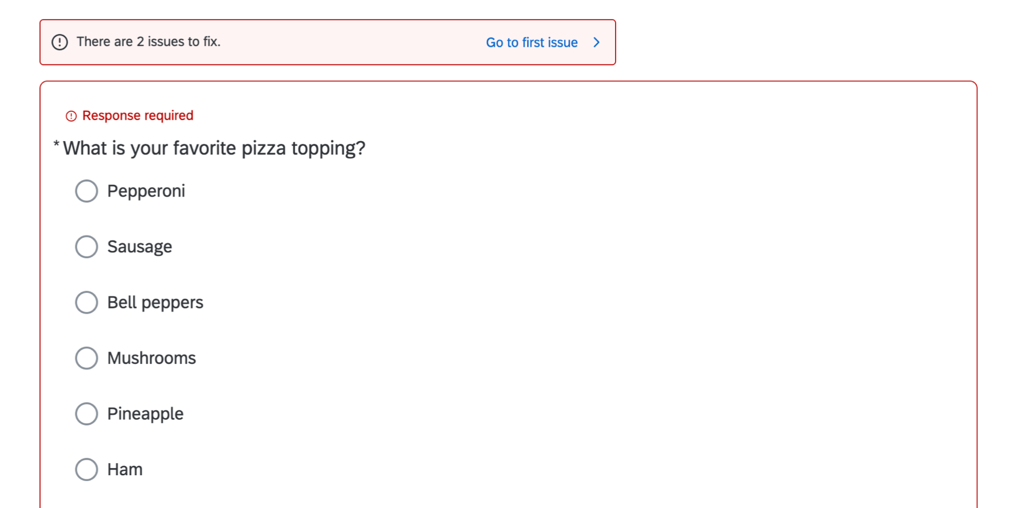Image resolution: width=1017 pixels, height=508 pixels.
Task: Select the Pepperoni radio button
Action: click(86, 191)
